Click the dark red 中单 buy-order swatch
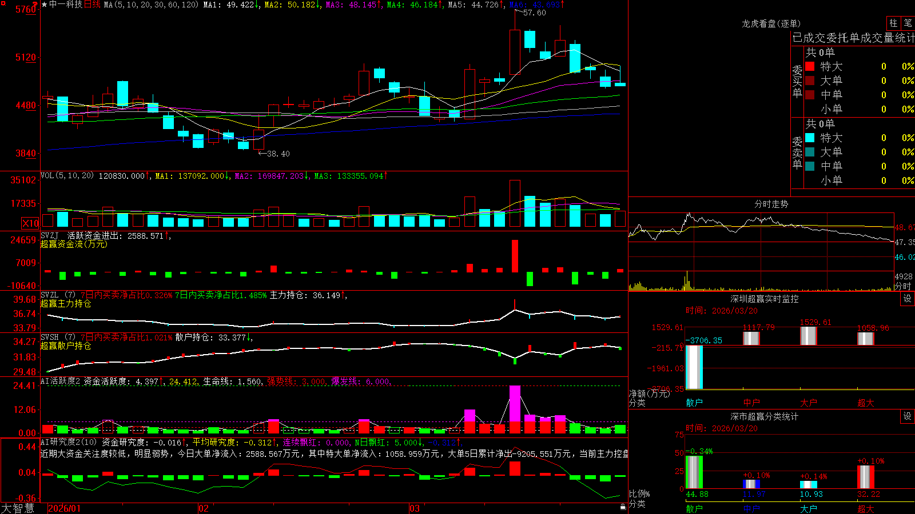Screen dimensions: 915x514 810,95
